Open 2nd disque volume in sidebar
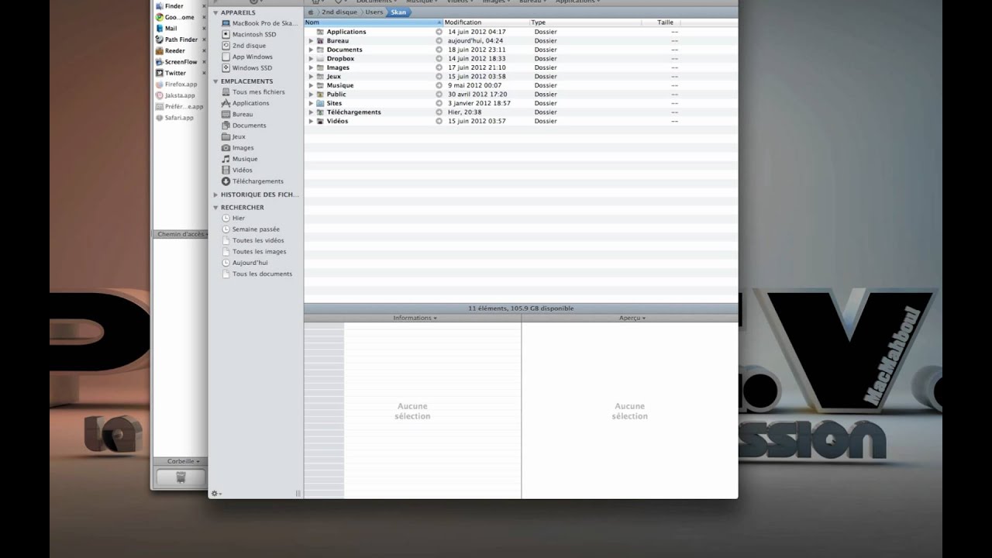This screenshot has width=992, height=558. pyautogui.click(x=244, y=46)
